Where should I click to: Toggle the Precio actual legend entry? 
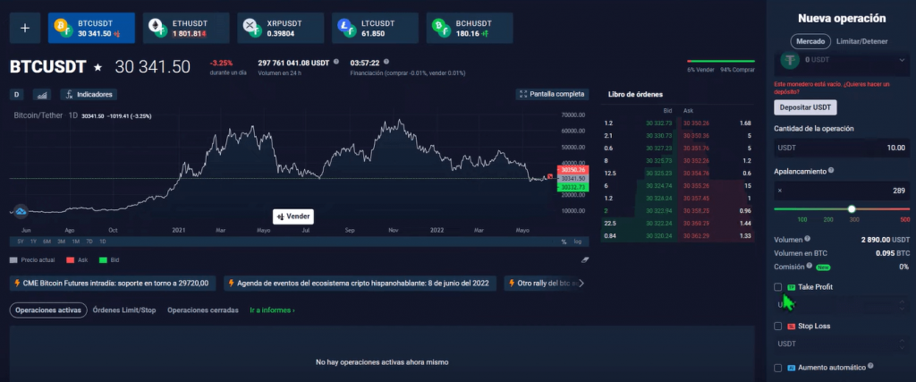(x=30, y=260)
